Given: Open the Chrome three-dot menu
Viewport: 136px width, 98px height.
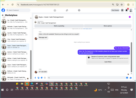Looking at the screenshot, I should [133, 5].
